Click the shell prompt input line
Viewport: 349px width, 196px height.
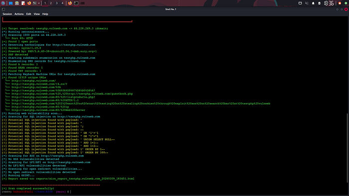pyautogui.click(x=36, y=192)
